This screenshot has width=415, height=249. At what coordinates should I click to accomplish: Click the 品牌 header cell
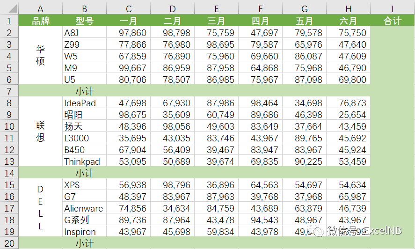[41, 21]
